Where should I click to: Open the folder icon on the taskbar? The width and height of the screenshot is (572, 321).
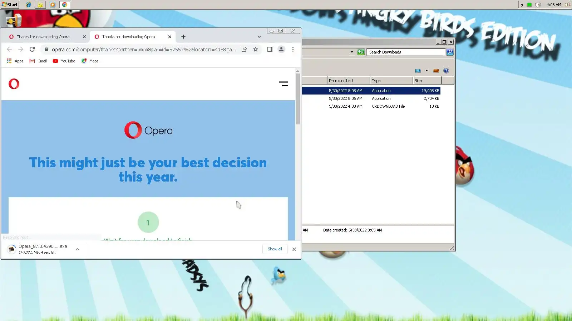(40, 5)
